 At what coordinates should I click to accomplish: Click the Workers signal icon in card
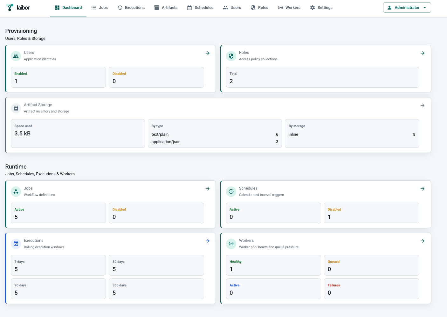point(231,244)
